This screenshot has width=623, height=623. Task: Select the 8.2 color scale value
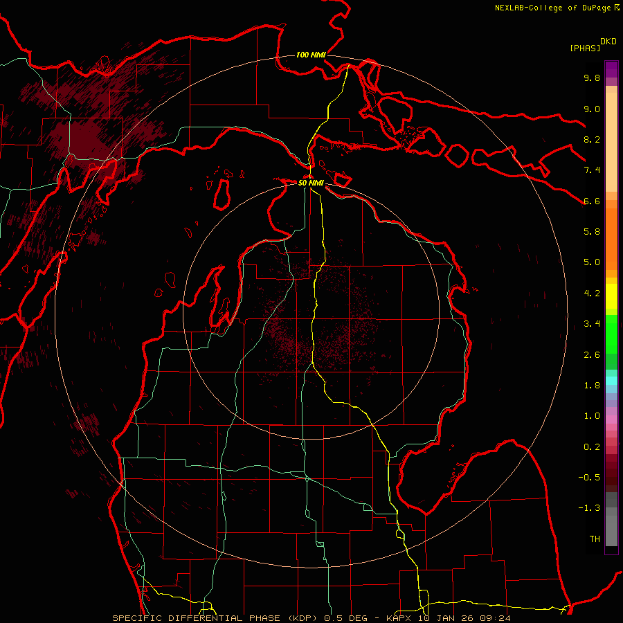coord(592,139)
